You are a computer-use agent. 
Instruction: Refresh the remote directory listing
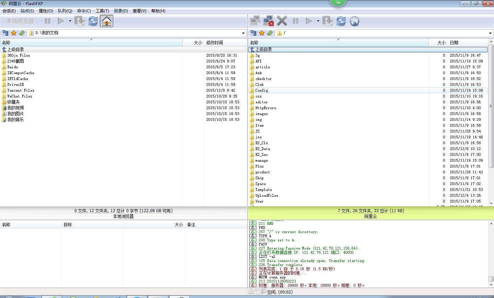(x=341, y=21)
